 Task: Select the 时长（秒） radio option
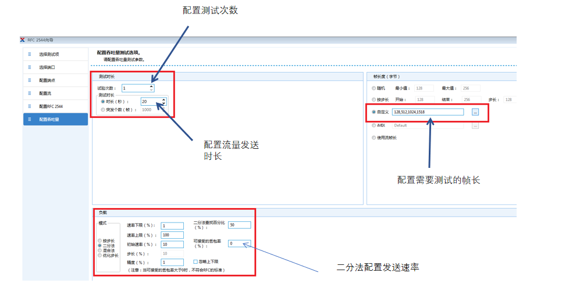[x=103, y=102]
